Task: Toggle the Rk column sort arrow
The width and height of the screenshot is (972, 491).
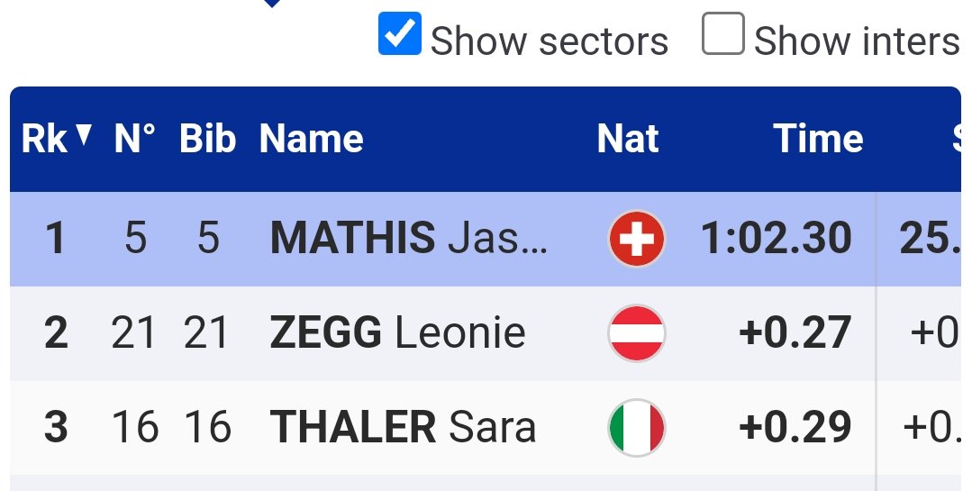Action: coord(84,134)
